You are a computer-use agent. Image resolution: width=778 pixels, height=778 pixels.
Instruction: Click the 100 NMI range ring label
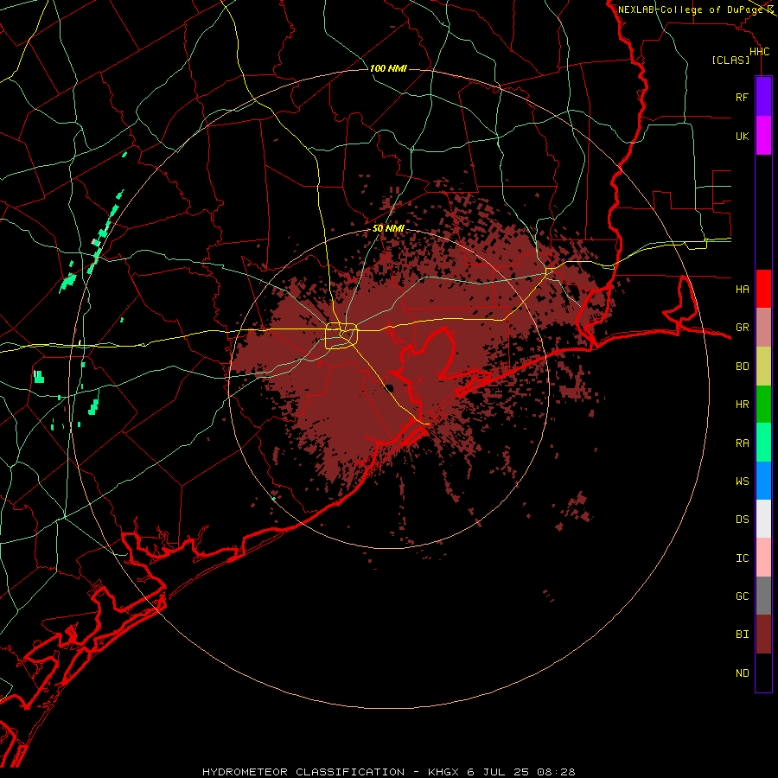(388, 68)
